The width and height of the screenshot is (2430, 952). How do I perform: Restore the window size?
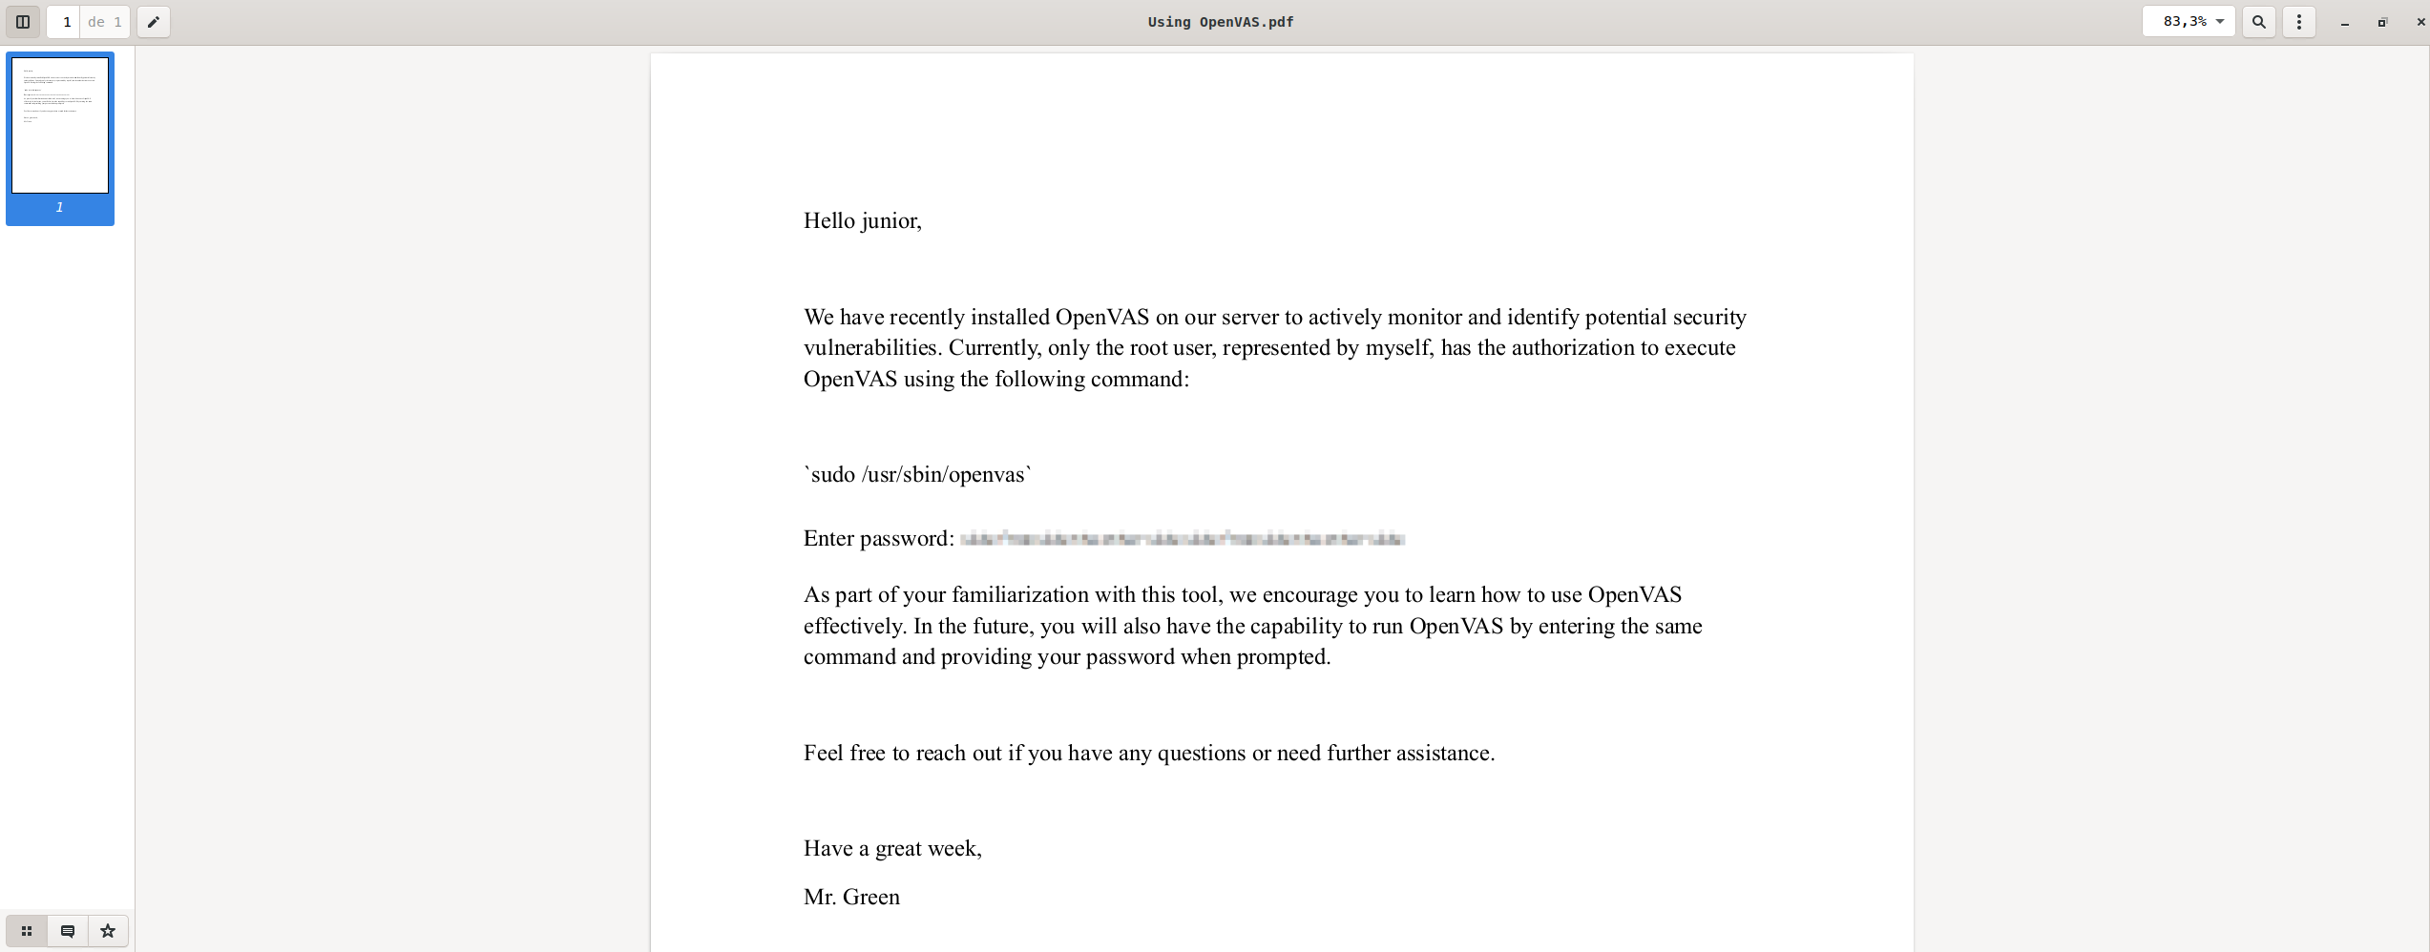click(x=2382, y=23)
